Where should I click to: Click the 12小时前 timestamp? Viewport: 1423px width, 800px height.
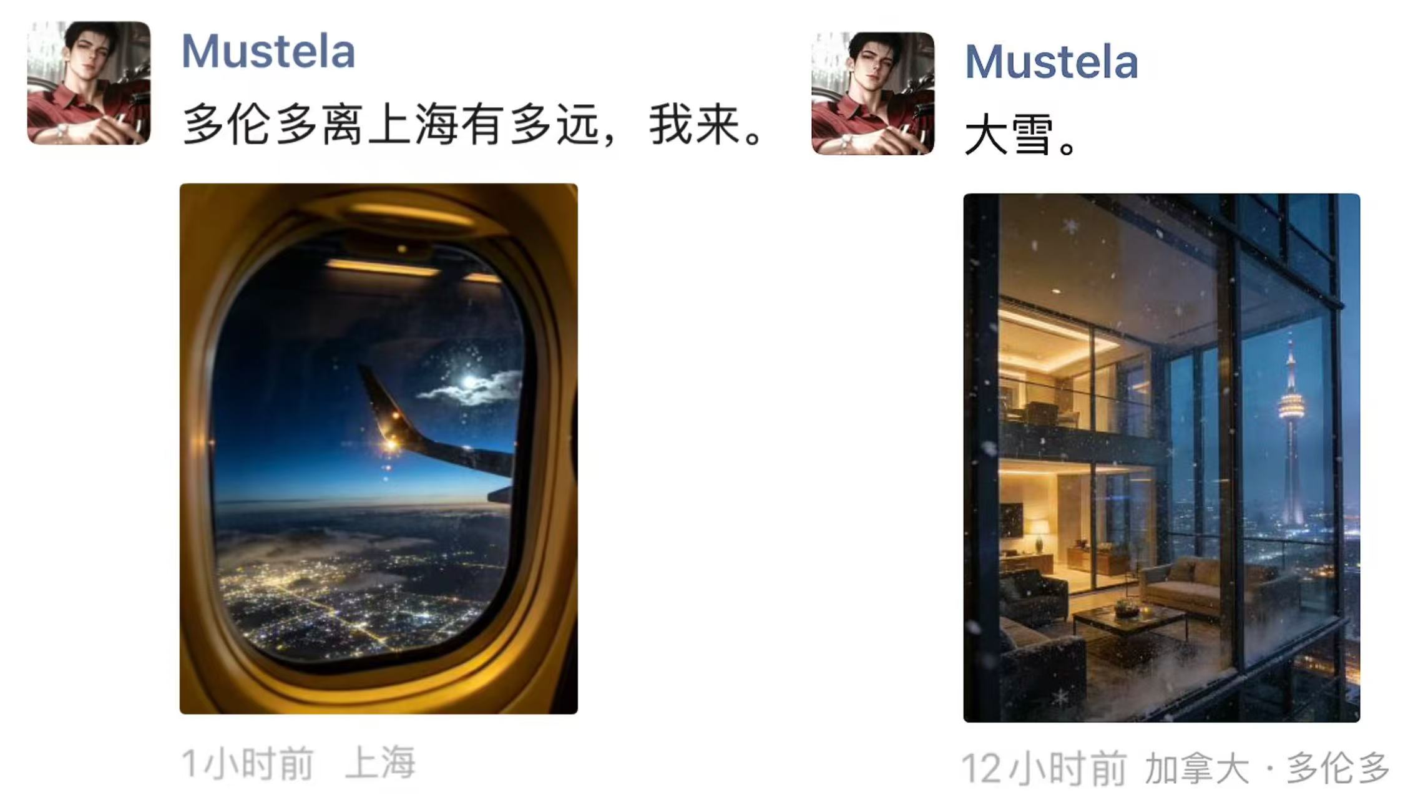tap(1044, 768)
